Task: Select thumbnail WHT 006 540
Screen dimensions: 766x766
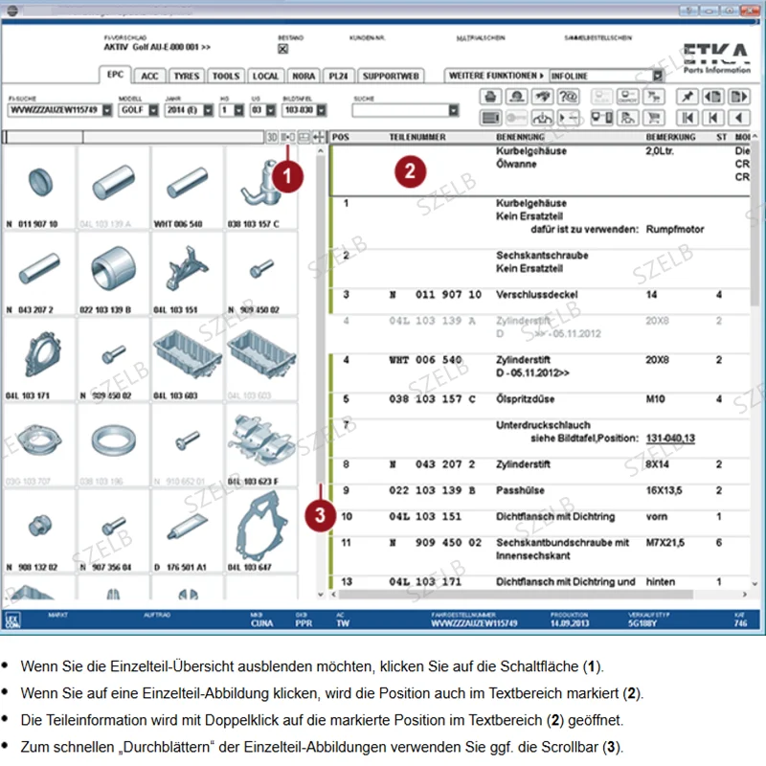Action: coord(188,189)
